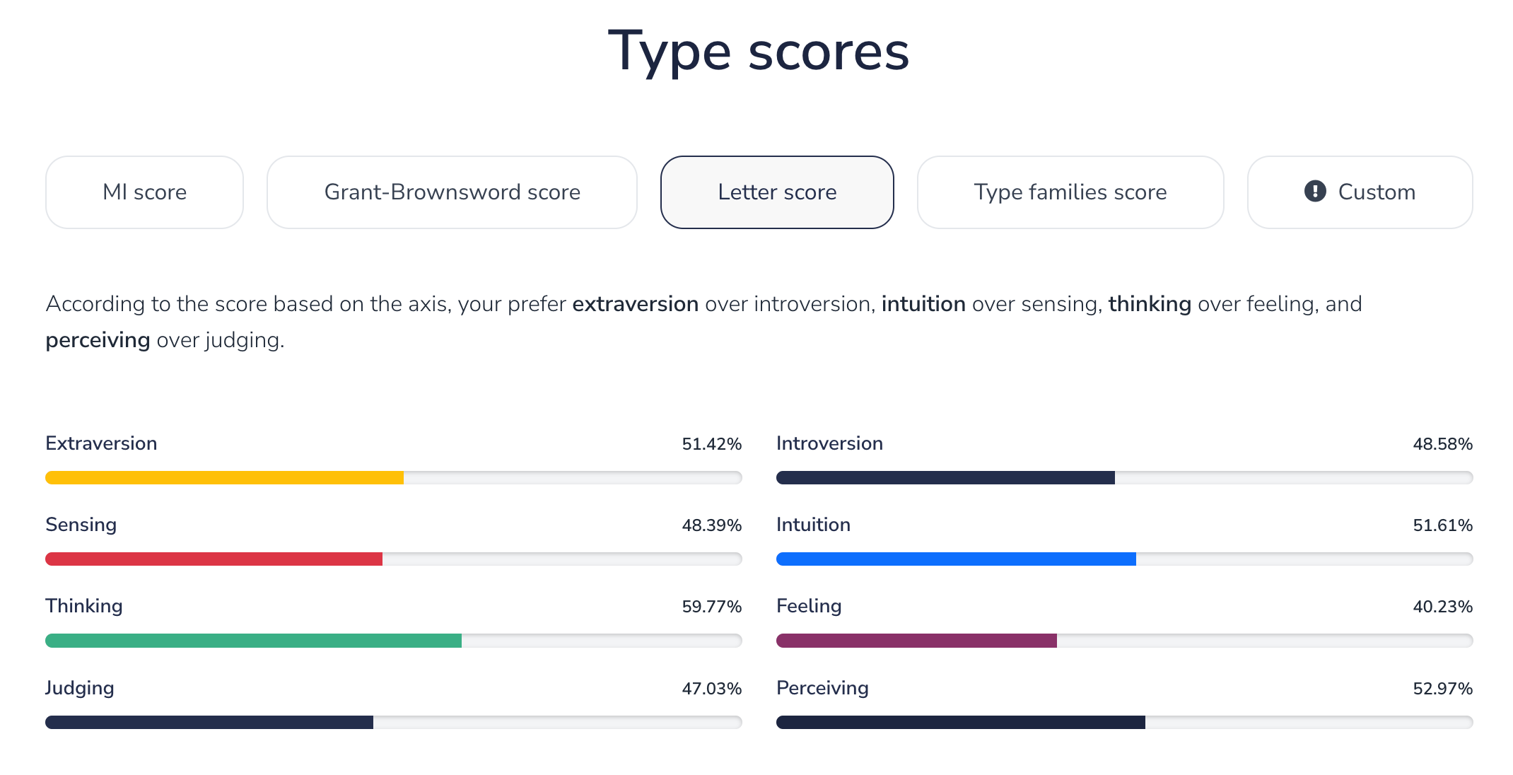
Task: Click the Extraversion 51.42% value
Action: coord(711,444)
